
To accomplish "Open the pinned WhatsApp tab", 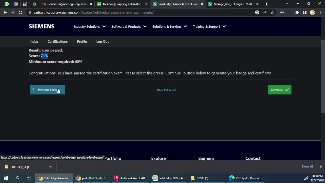I will [x=7, y=4].
